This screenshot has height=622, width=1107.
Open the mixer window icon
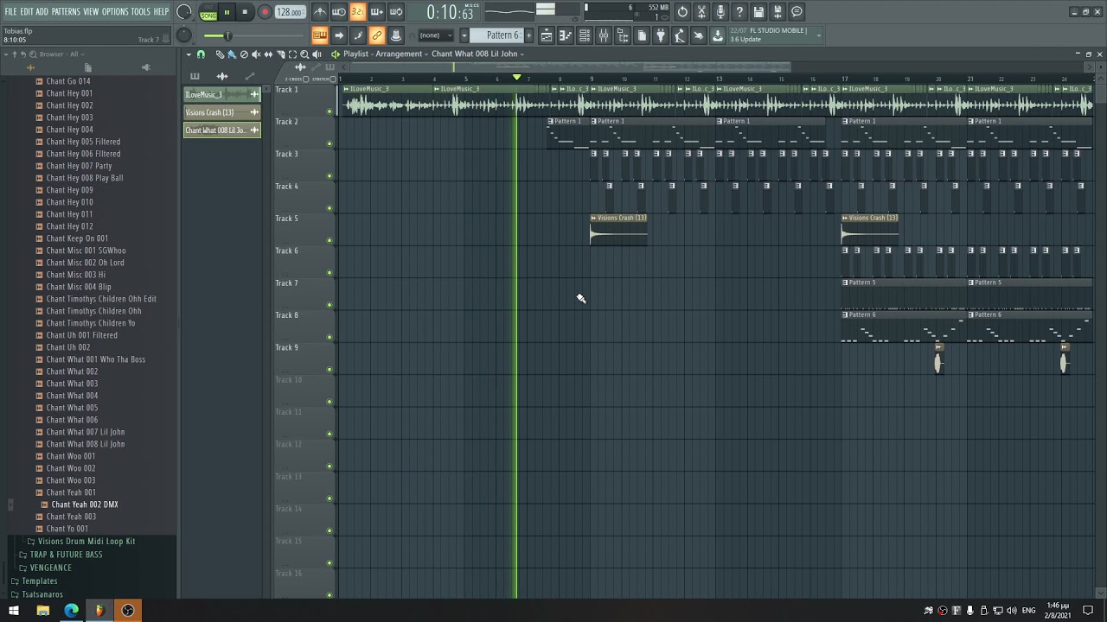pos(603,35)
